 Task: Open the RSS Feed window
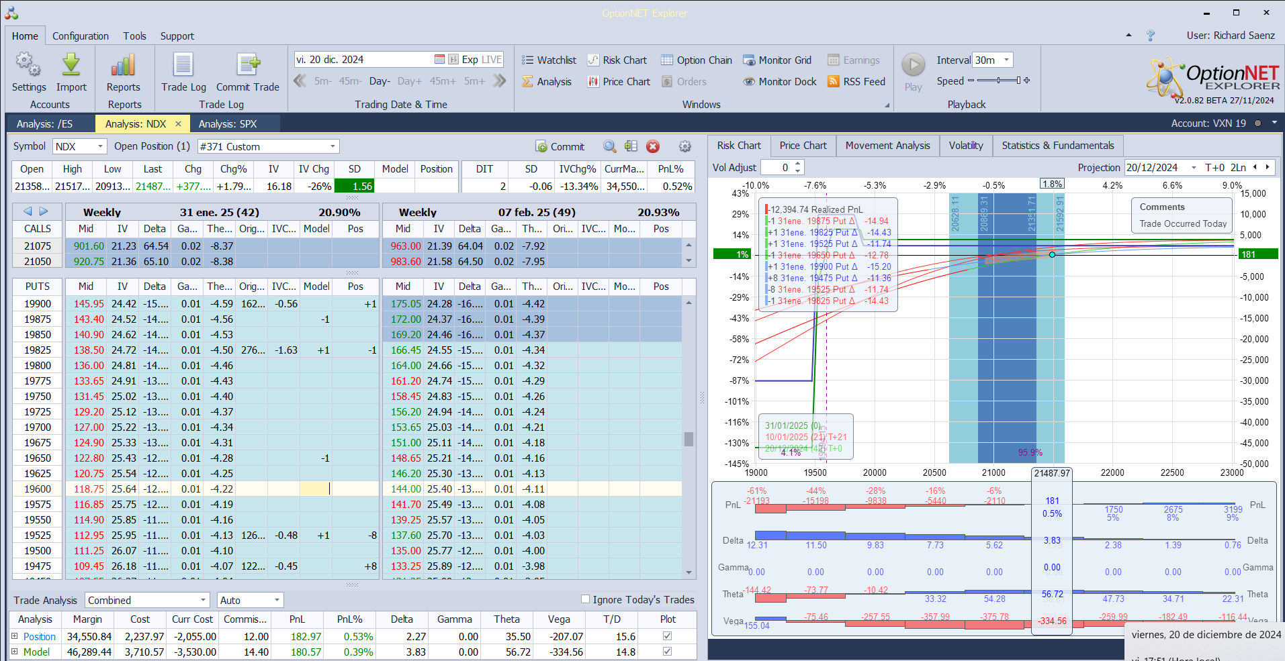[x=856, y=81]
